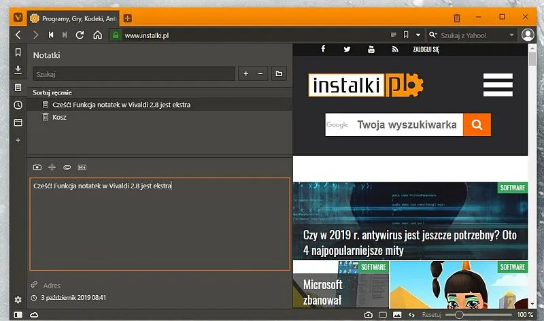Attach a file with paperclip icon

(67, 167)
